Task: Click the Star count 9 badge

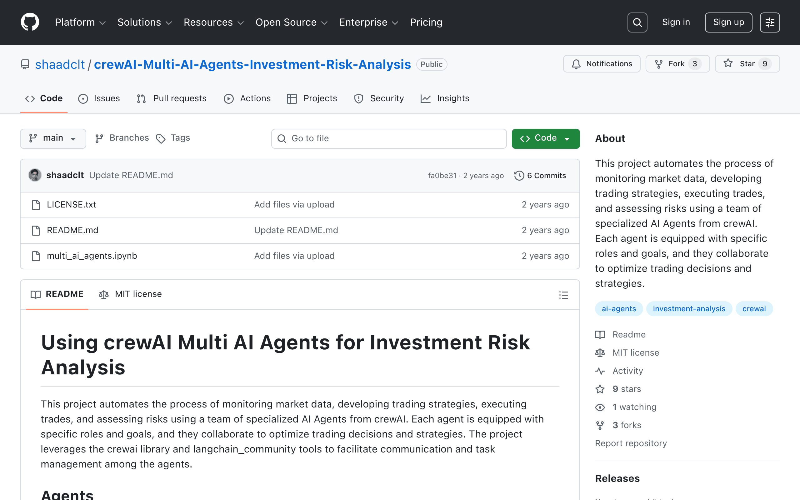Action: (765, 64)
